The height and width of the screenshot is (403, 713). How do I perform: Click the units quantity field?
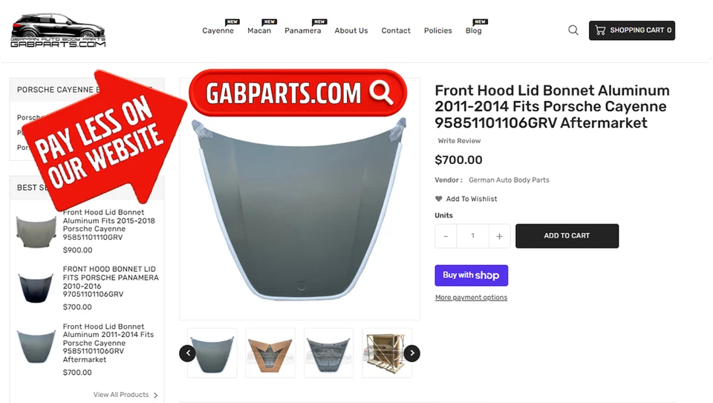(x=472, y=236)
